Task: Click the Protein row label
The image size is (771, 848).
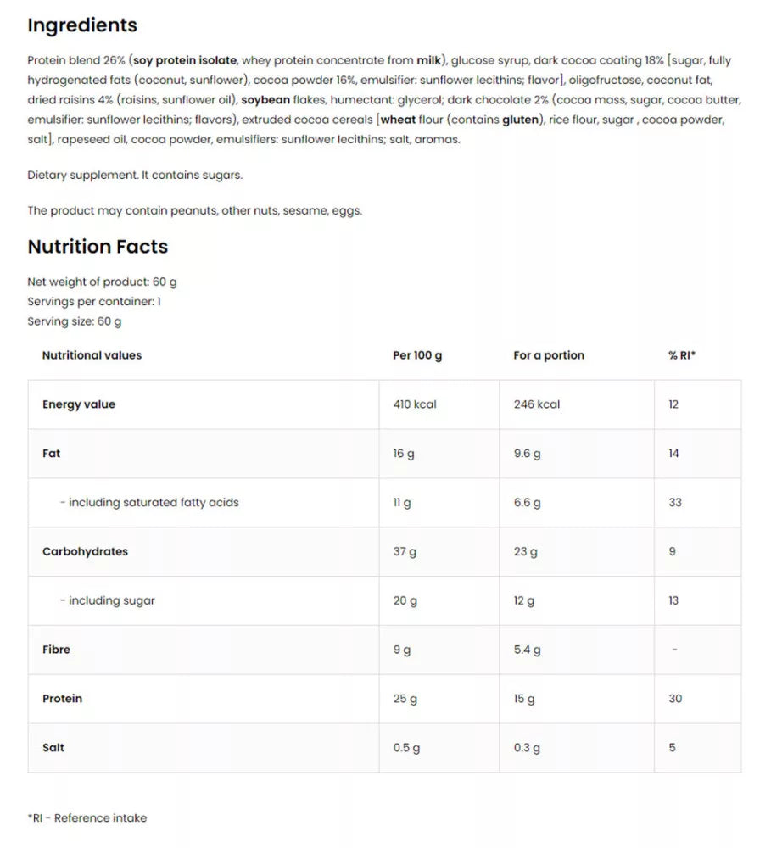Action: 62,699
